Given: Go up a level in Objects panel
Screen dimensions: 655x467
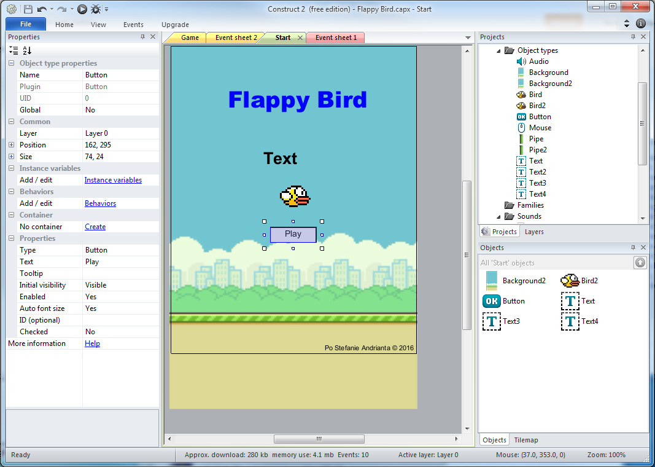Looking at the screenshot, I should point(640,262).
